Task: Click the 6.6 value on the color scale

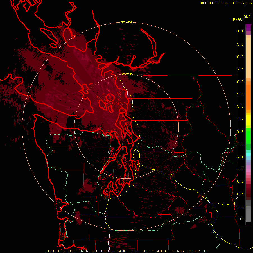Action: [x=240, y=82]
